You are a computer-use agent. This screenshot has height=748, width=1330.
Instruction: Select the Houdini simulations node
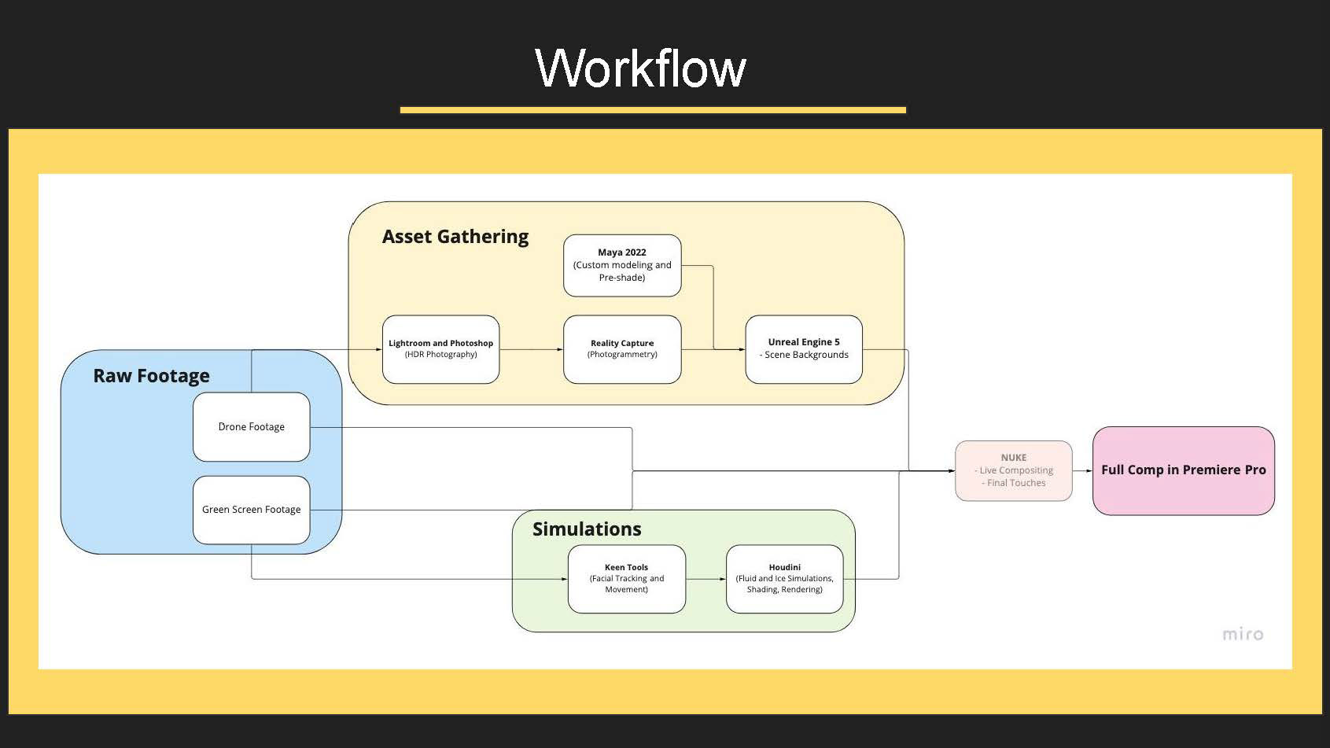[x=785, y=579]
